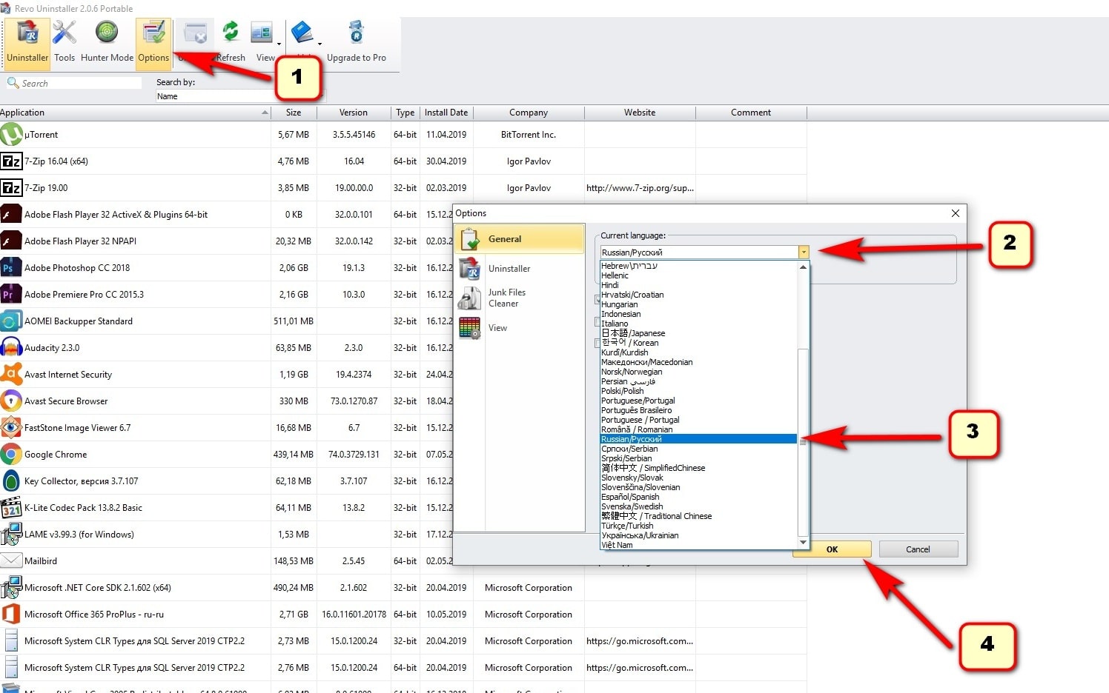
Task: Choose Українська/Ukrainian in language list
Action: point(640,535)
